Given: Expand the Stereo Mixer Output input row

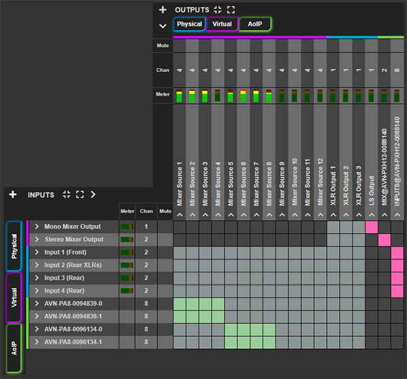Looking at the screenshot, I should (x=37, y=239).
